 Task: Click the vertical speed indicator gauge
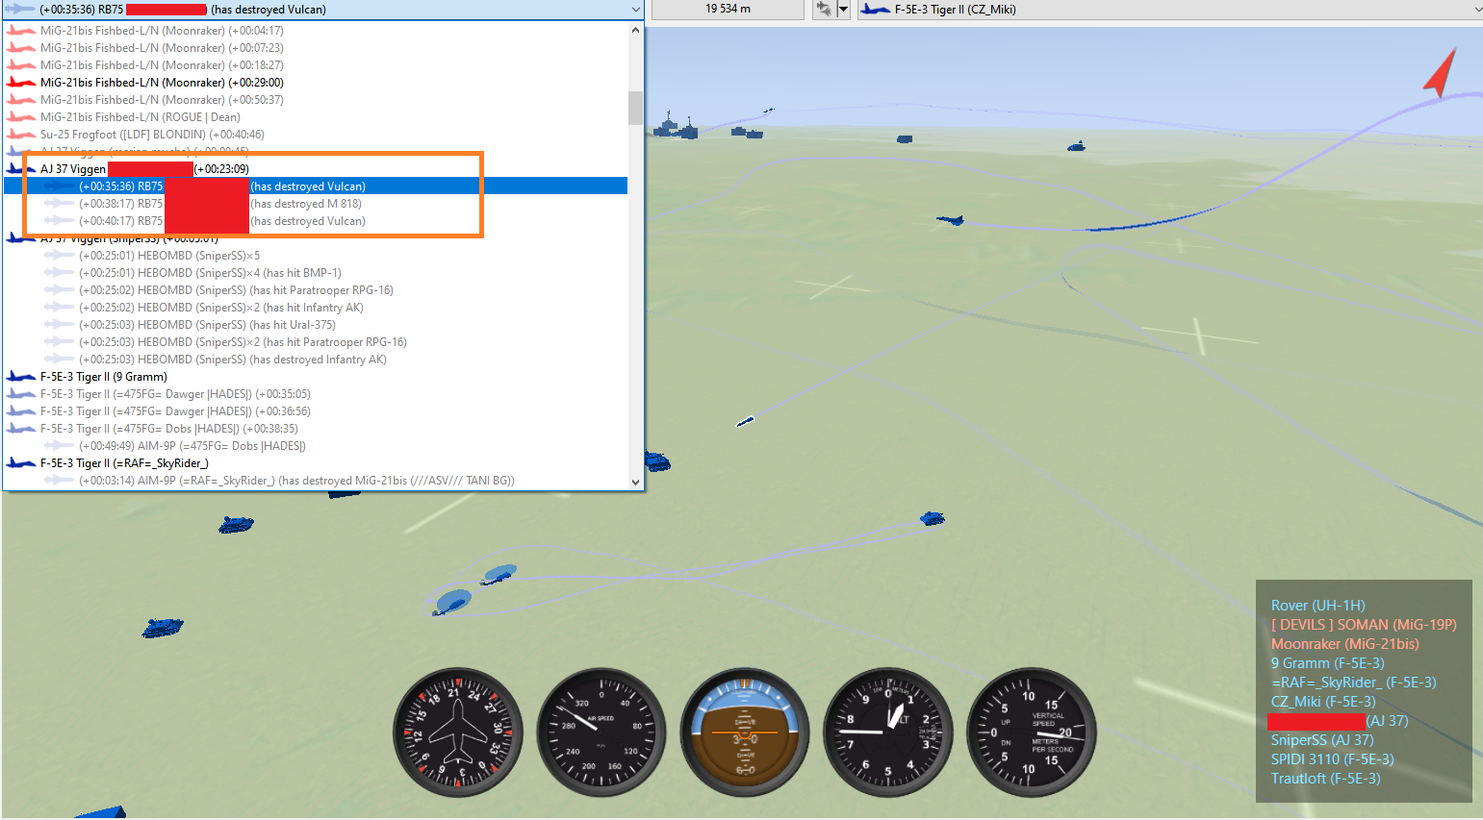pyautogui.click(x=1032, y=733)
